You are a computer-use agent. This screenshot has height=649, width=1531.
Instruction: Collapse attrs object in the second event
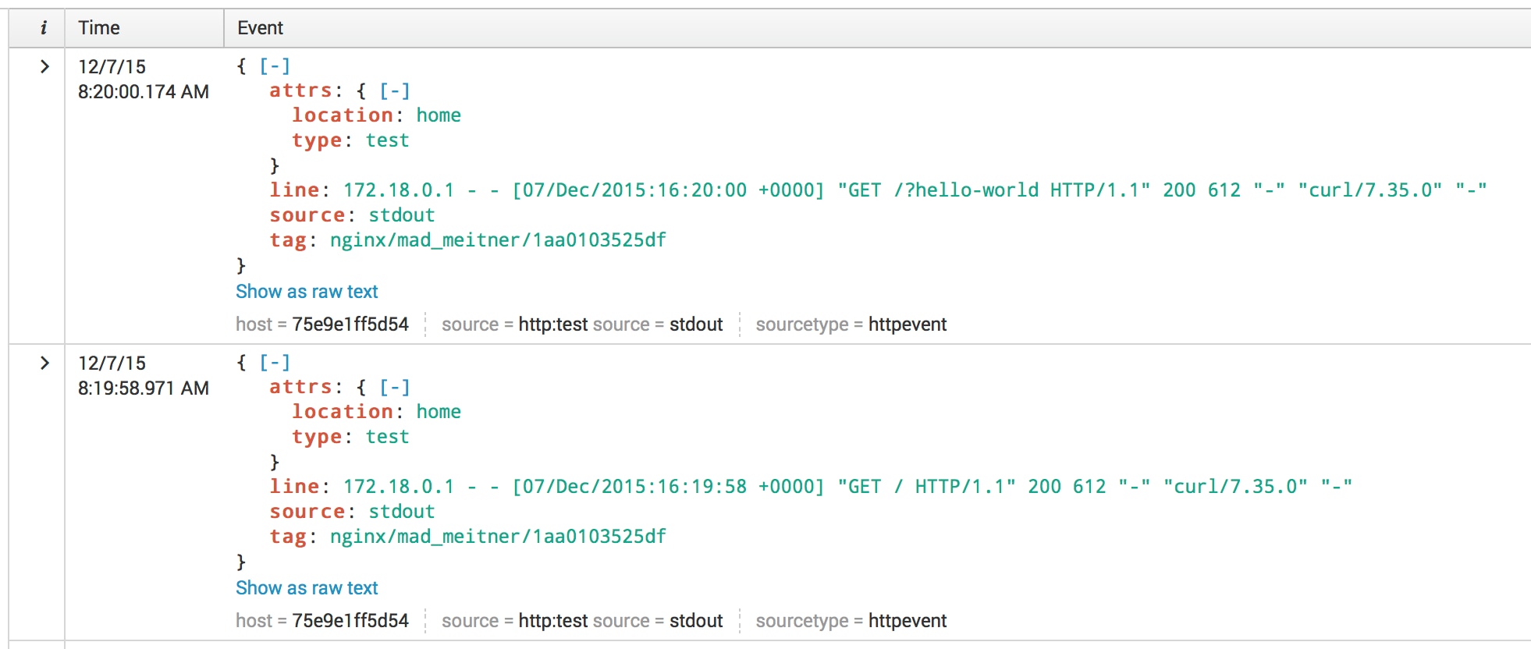(x=395, y=388)
